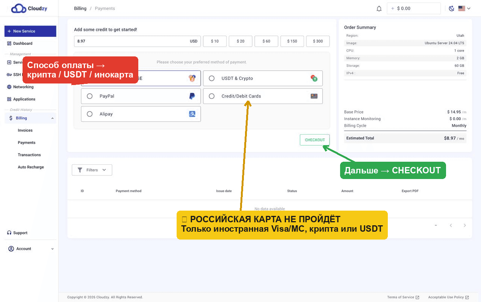
Task: Open the Terms of Service link
Action: [403, 297]
